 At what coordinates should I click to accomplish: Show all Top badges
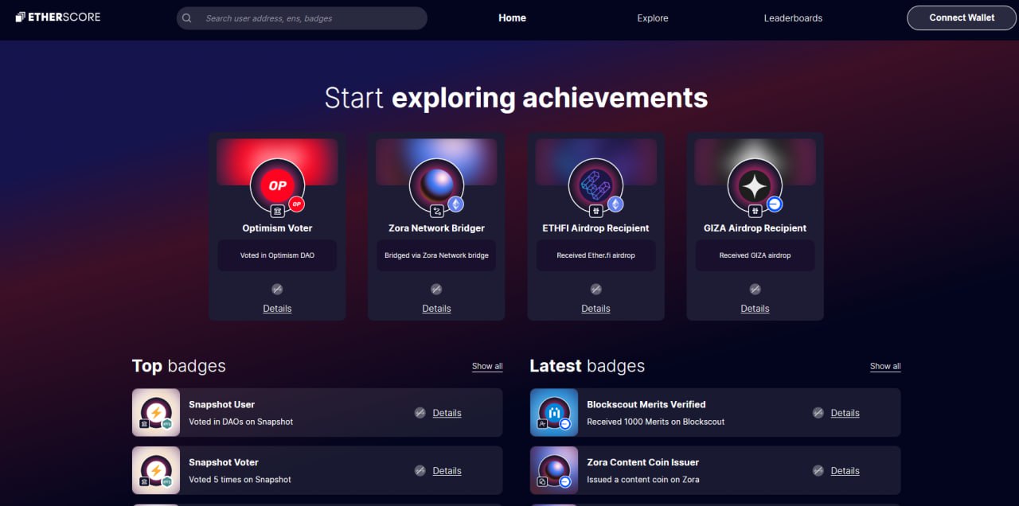(x=487, y=366)
